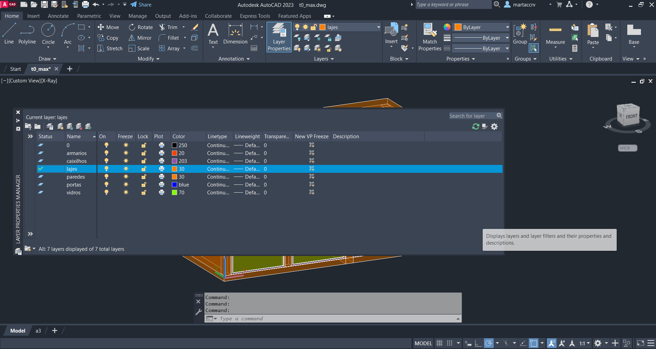Lock the portas layer
The width and height of the screenshot is (656, 349).
click(144, 185)
